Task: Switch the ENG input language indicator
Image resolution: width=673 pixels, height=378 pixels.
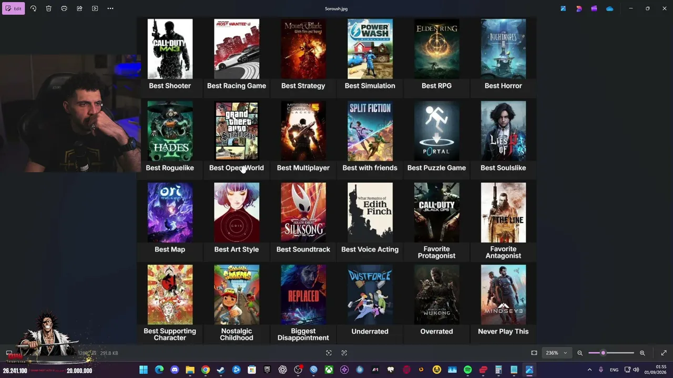Action: 614,370
